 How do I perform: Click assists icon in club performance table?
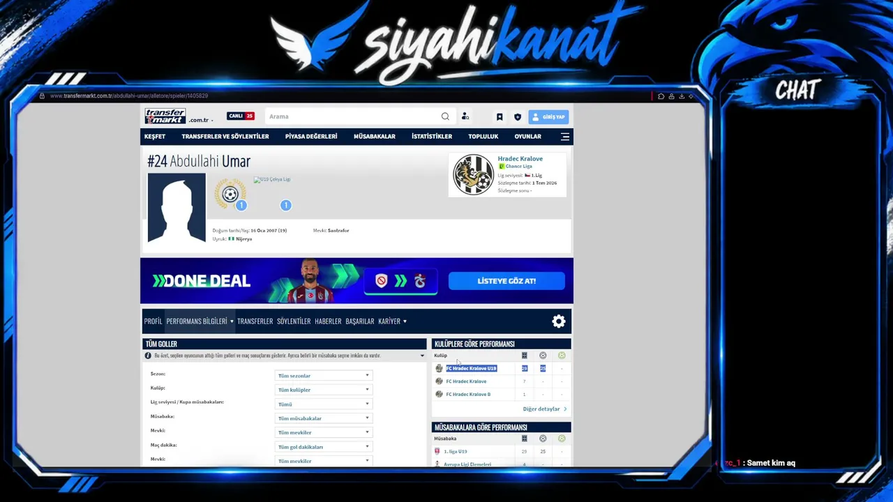tap(562, 356)
